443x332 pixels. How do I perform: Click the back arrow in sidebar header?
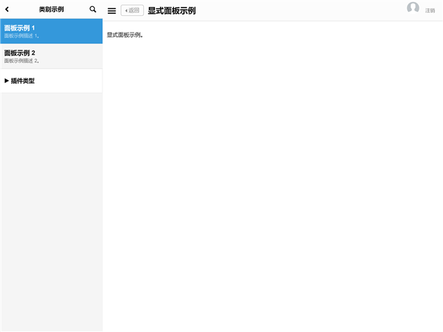tap(7, 10)
